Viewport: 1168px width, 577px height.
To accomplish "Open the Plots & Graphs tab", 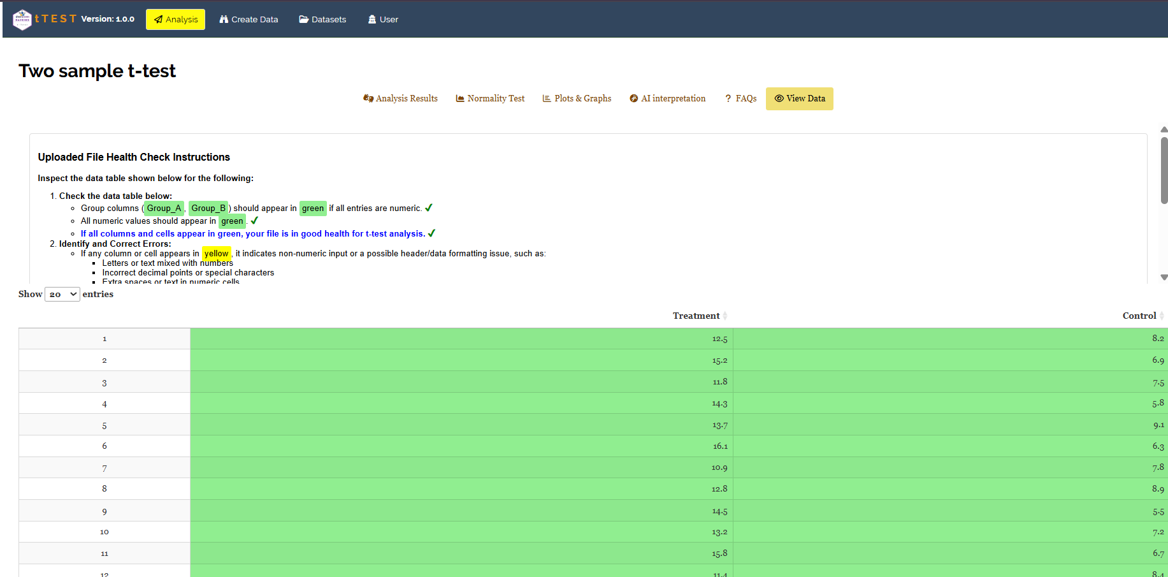I will pos(577,98).
